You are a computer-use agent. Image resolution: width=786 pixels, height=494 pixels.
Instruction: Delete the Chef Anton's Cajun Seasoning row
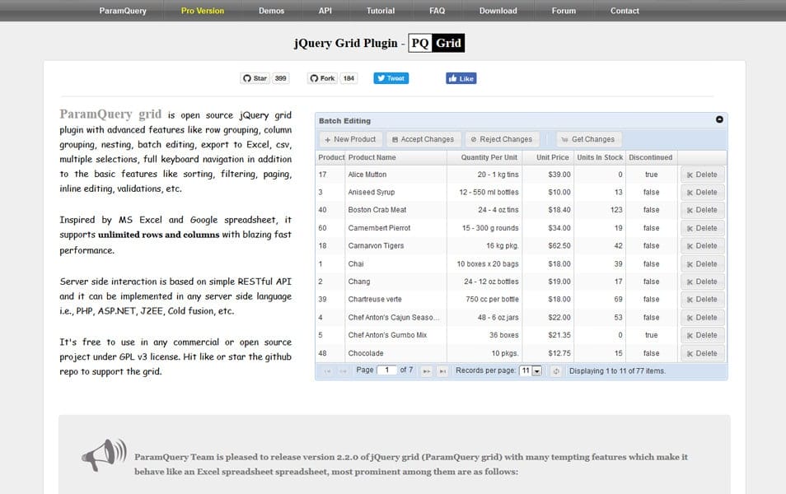click(702, 318)
